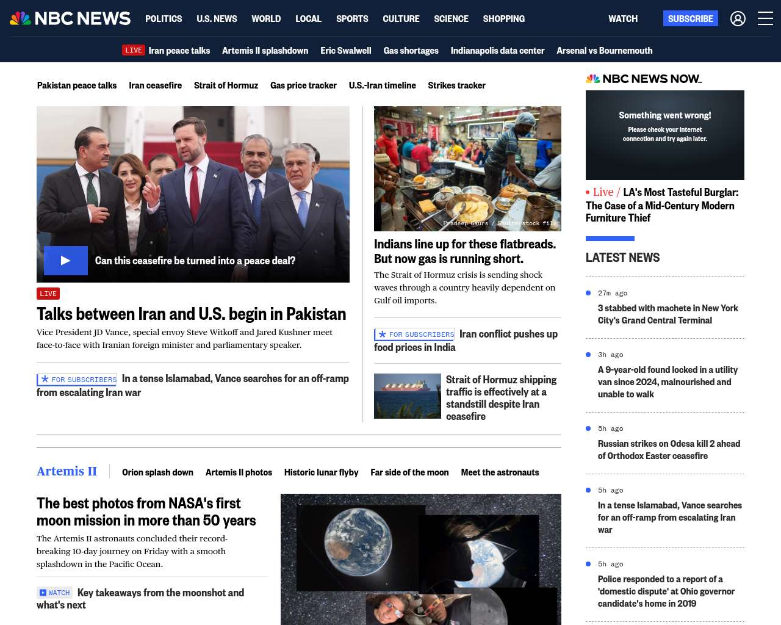
Task: Play the ceasefire peace deal video
Action: 66,261
